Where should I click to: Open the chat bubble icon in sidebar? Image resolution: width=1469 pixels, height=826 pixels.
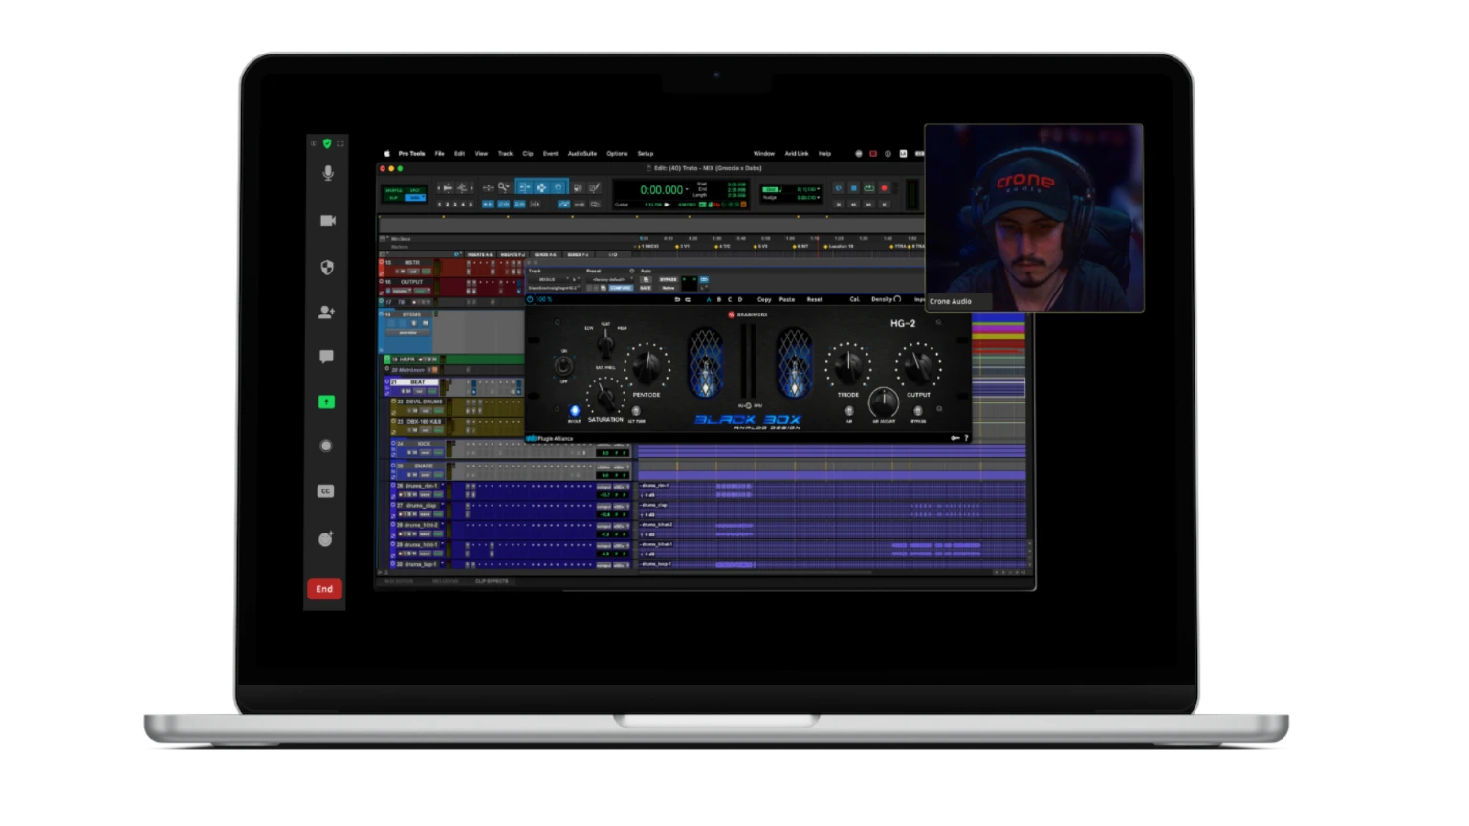coord(327,357)
